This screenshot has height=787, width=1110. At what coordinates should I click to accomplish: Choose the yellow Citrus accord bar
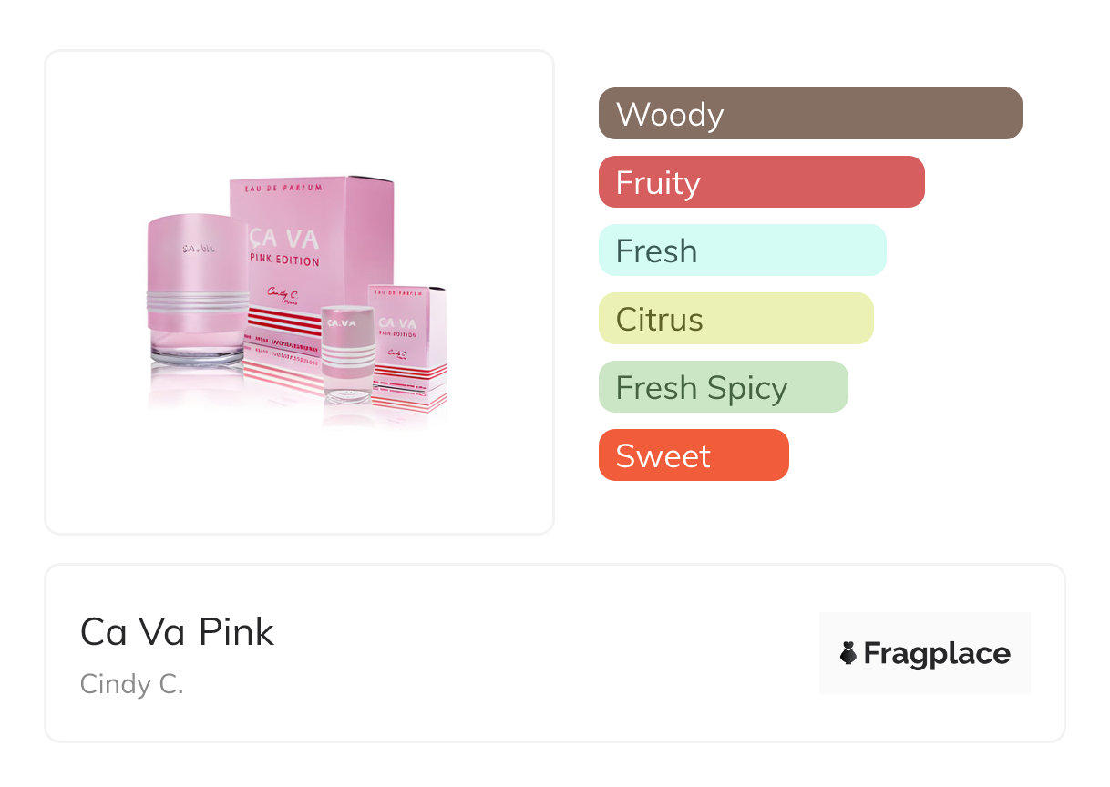pos(735,319)
